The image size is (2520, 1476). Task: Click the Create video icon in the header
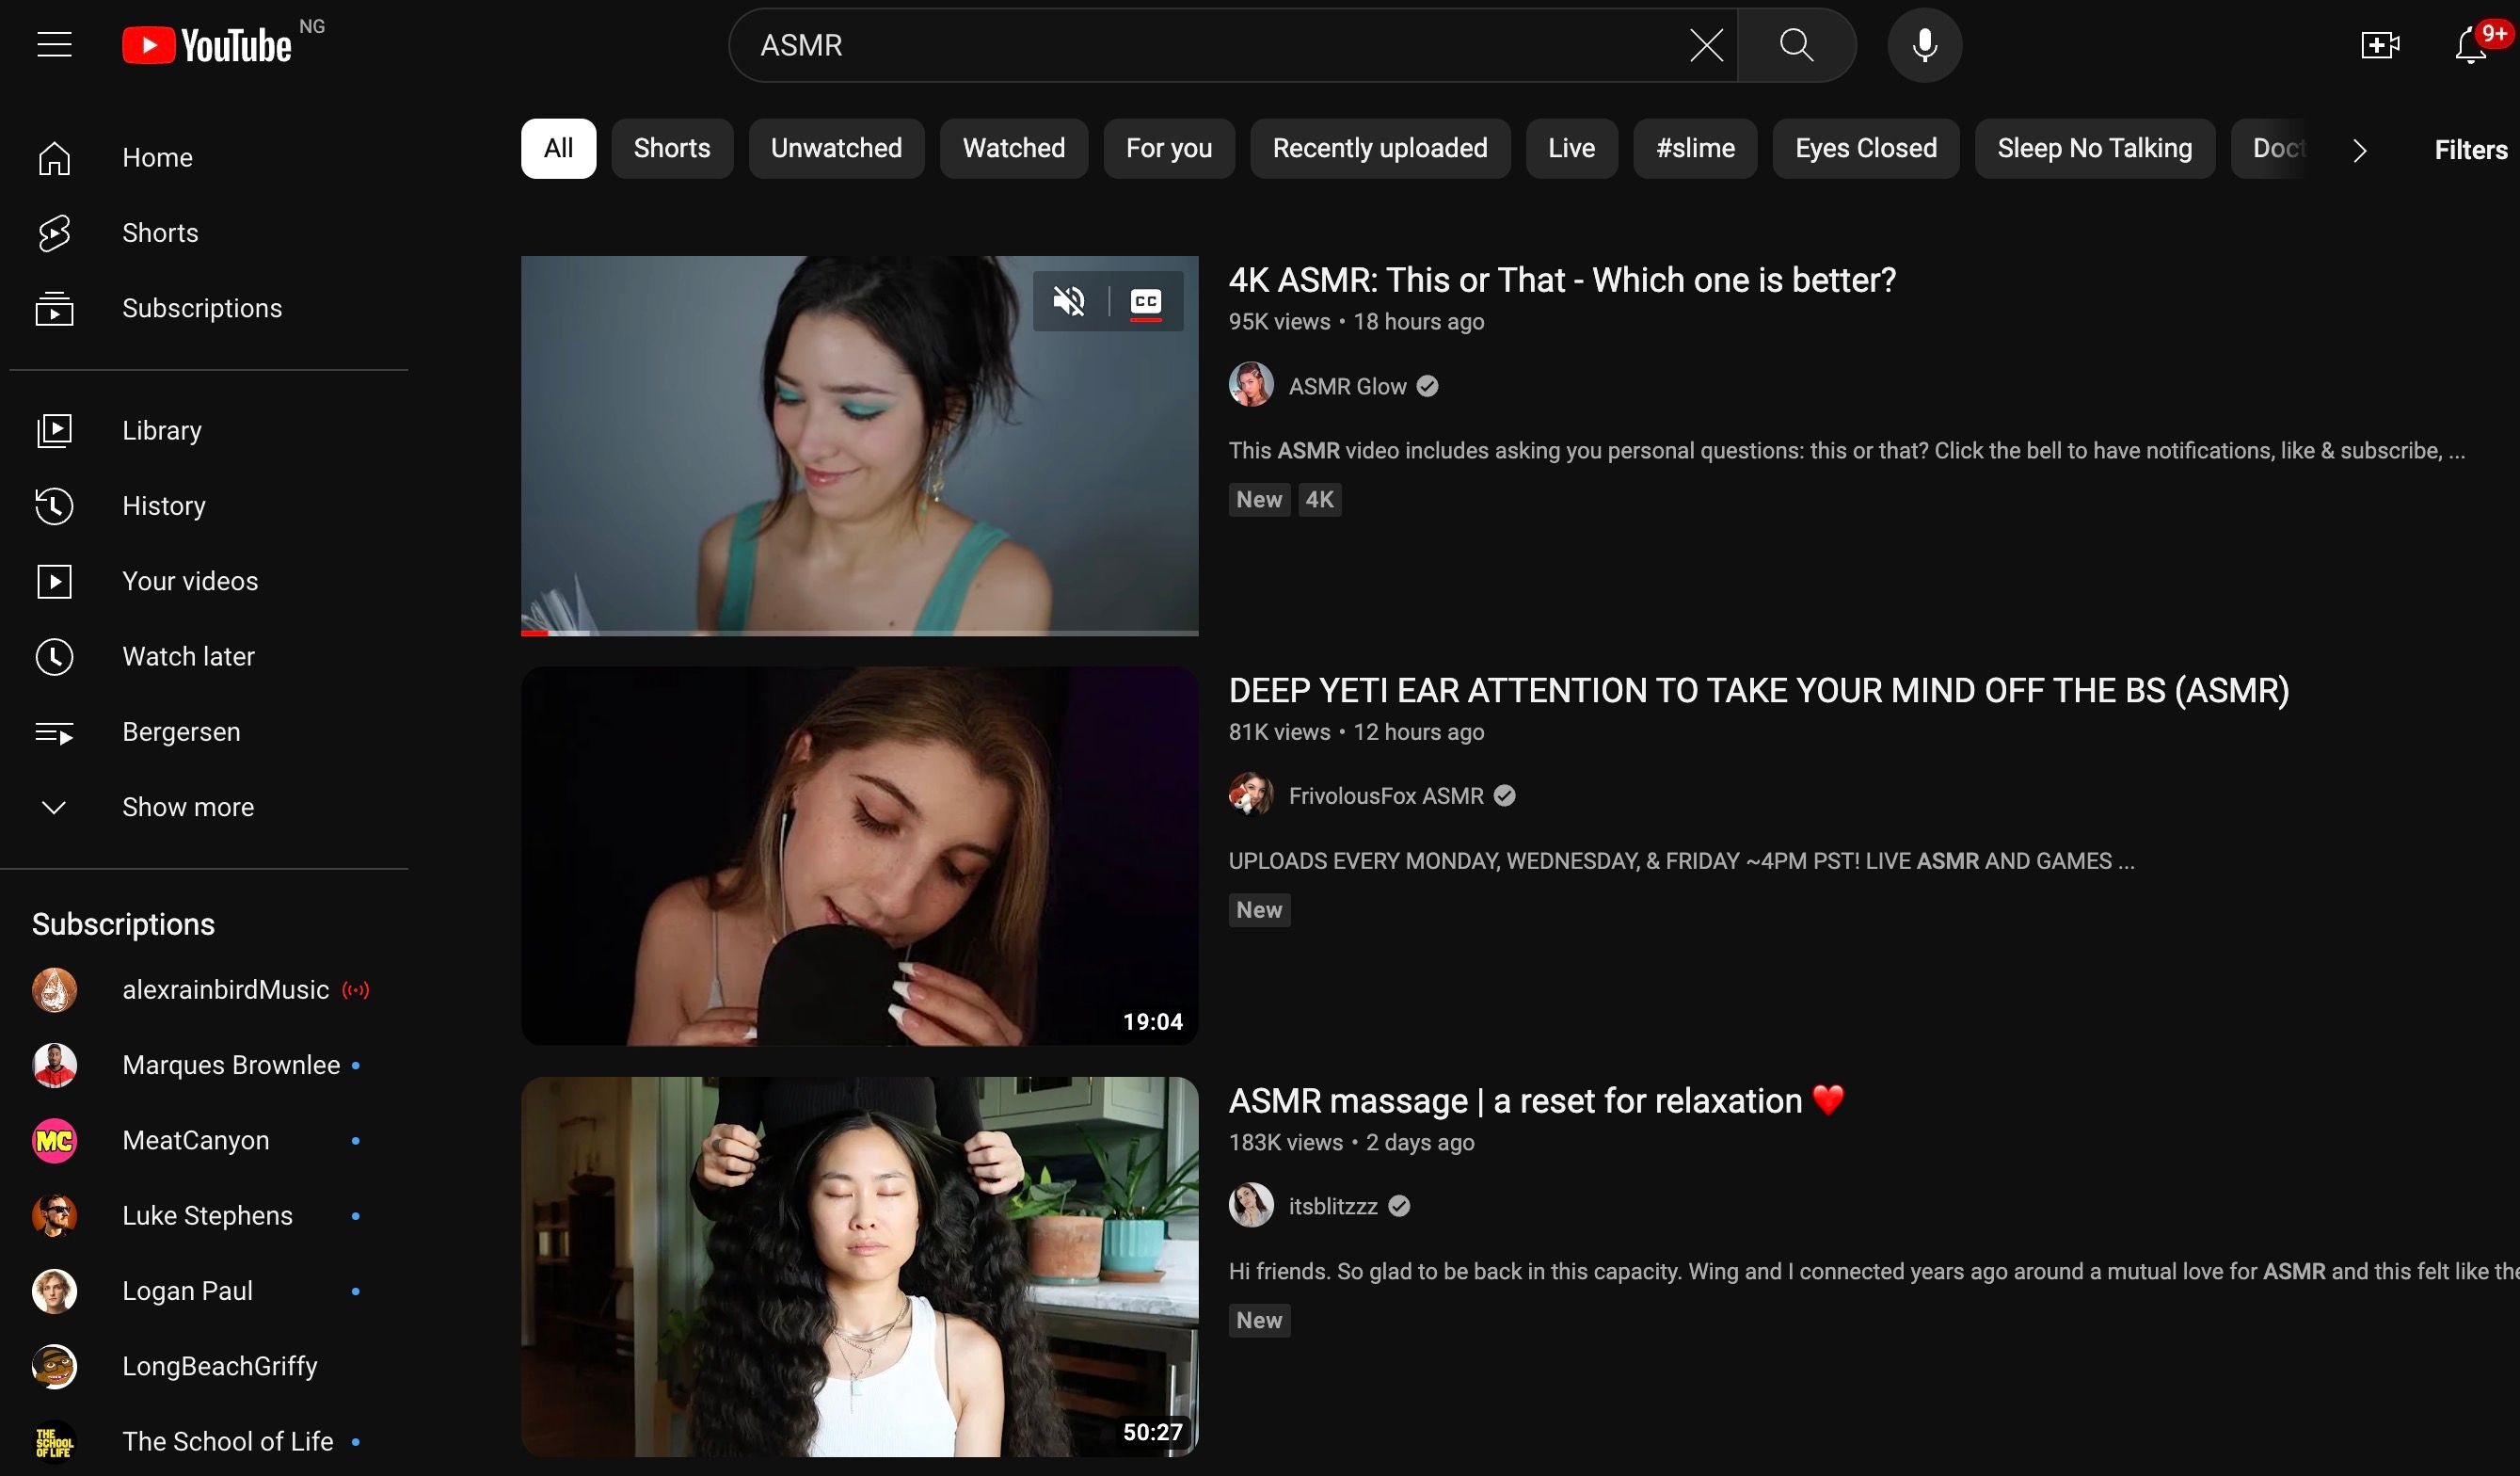[x=2379, y=44]
